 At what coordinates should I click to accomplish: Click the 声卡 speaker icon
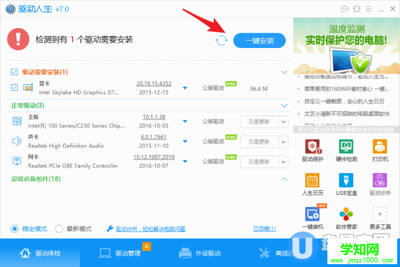tap(17, 141)
